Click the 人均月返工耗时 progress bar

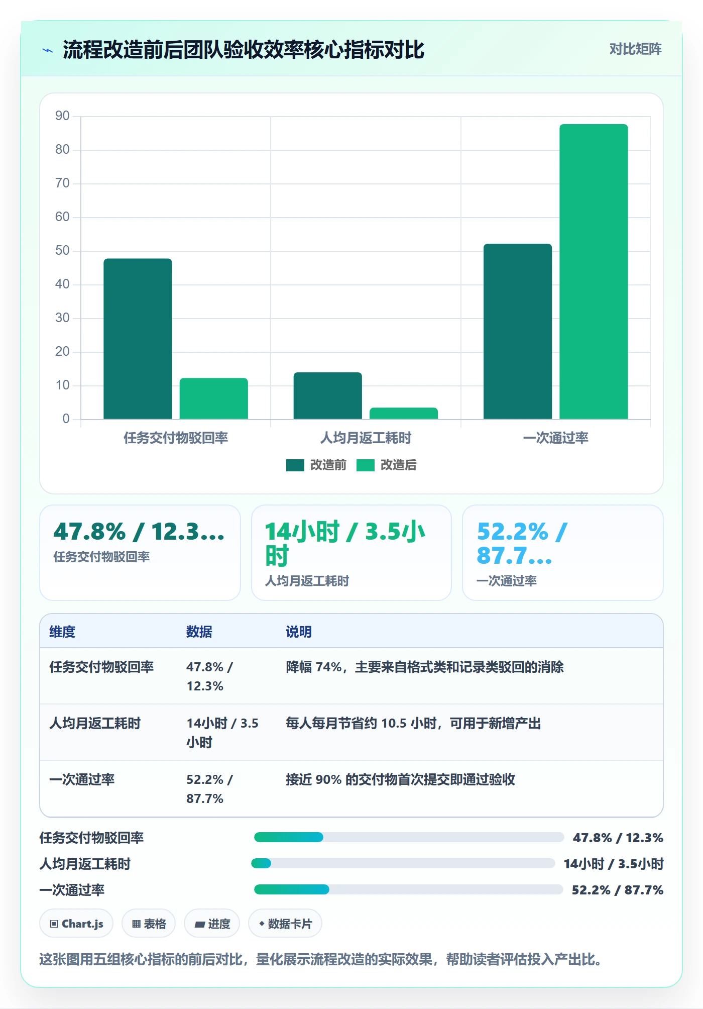pyautogui.click(x=403, y=863)
